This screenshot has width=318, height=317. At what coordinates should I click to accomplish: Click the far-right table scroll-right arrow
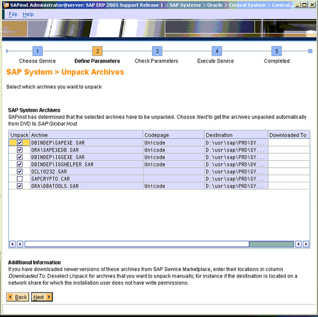point(306,244)
